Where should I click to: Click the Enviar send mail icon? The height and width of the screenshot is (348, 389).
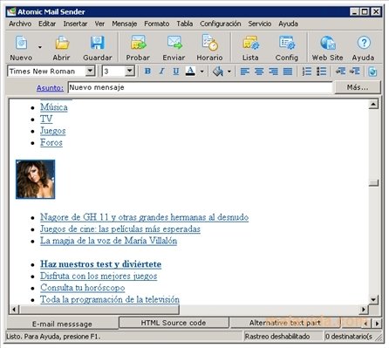coord(174,43)
